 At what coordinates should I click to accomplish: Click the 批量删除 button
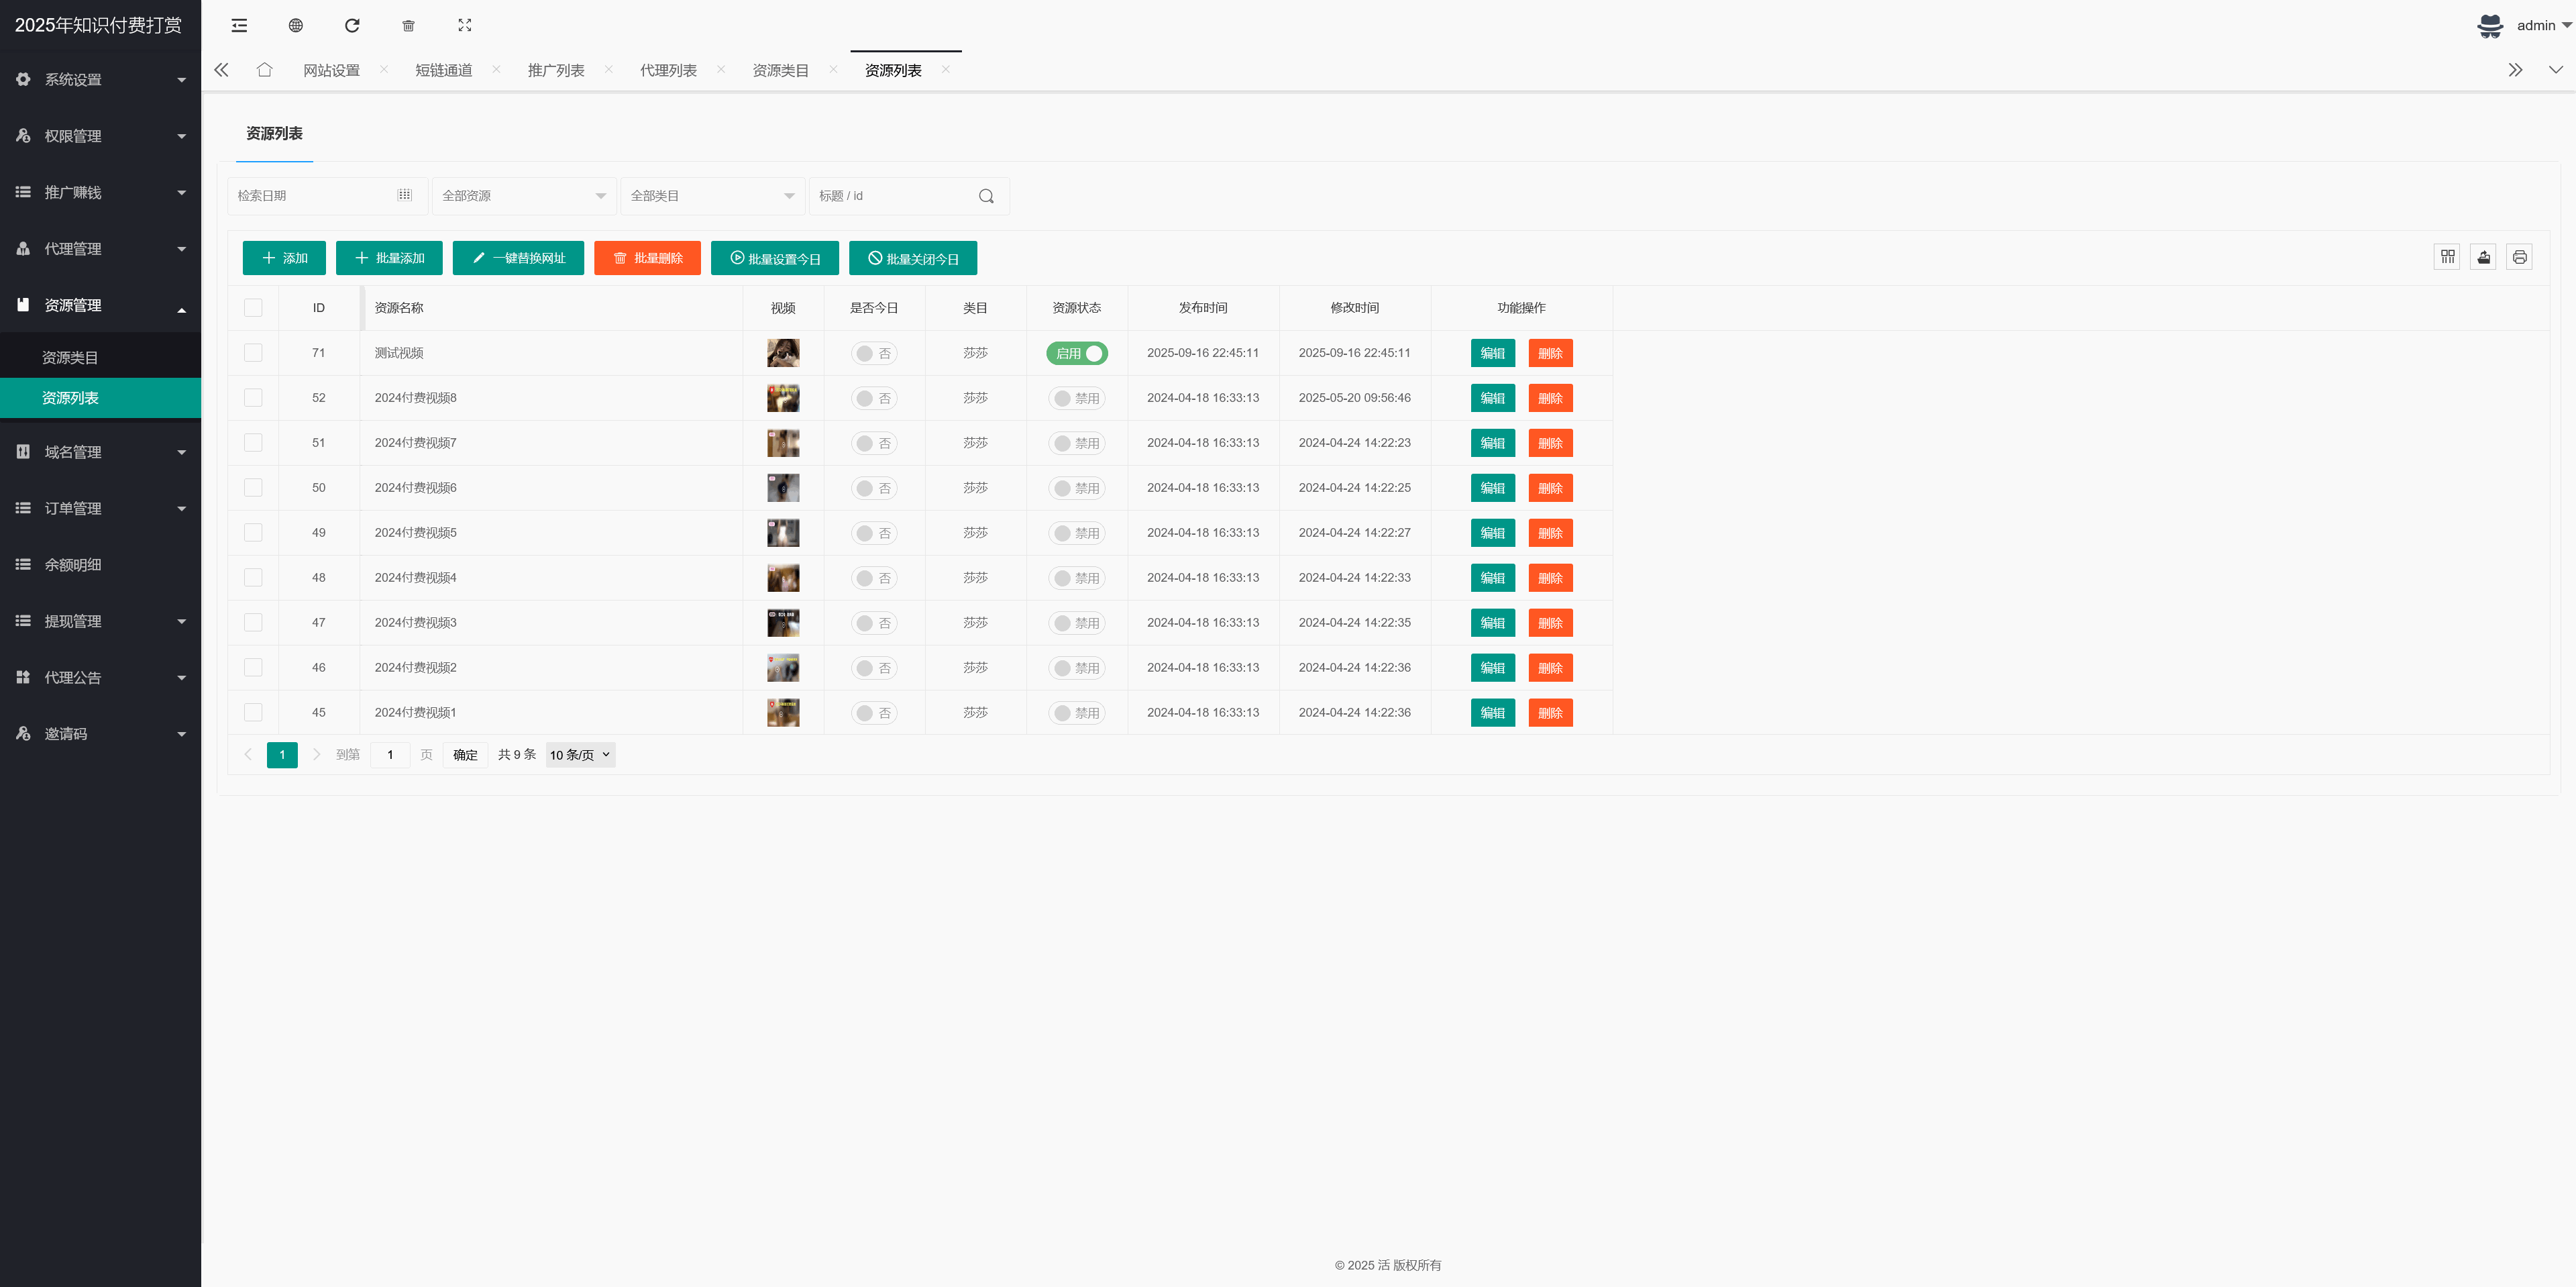(x=647, y=258)
